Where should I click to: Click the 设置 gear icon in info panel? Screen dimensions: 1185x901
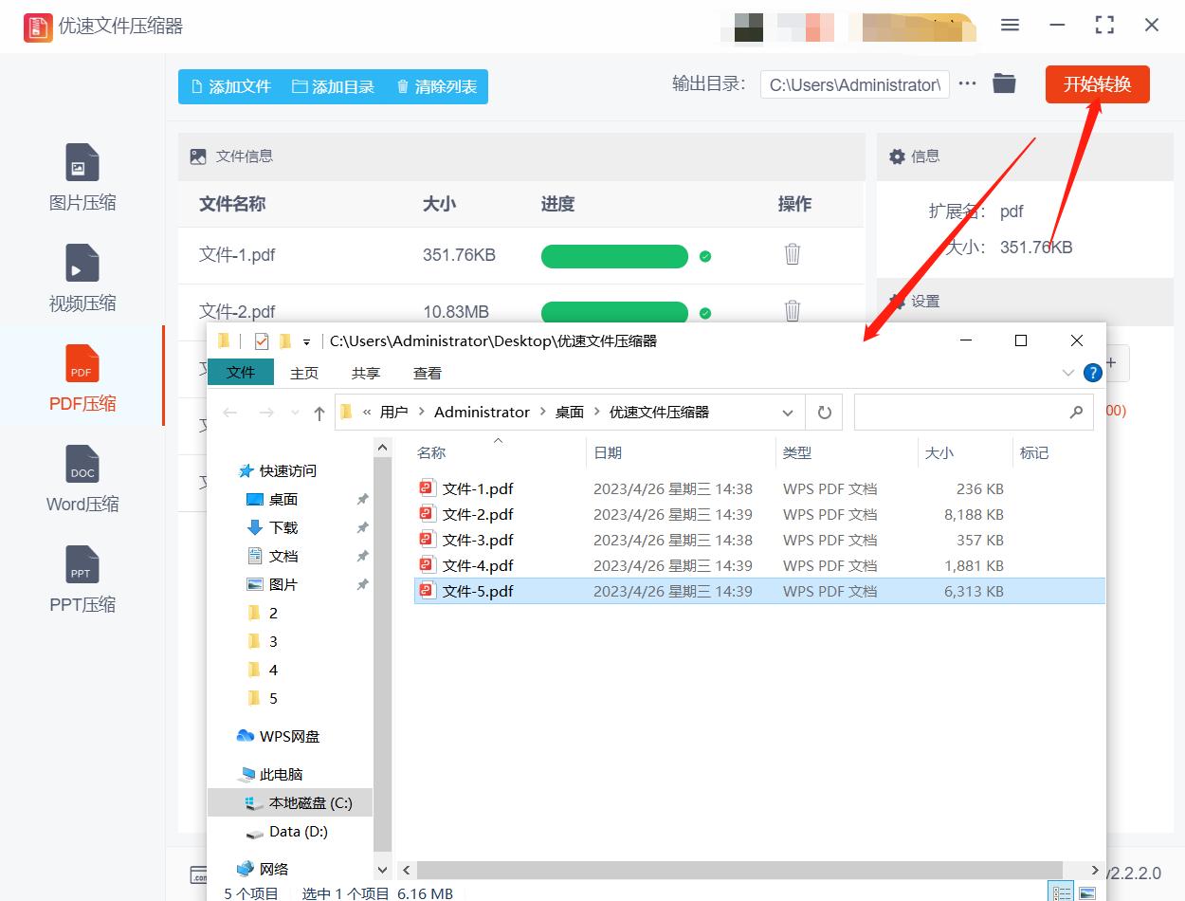click(898, 301)
